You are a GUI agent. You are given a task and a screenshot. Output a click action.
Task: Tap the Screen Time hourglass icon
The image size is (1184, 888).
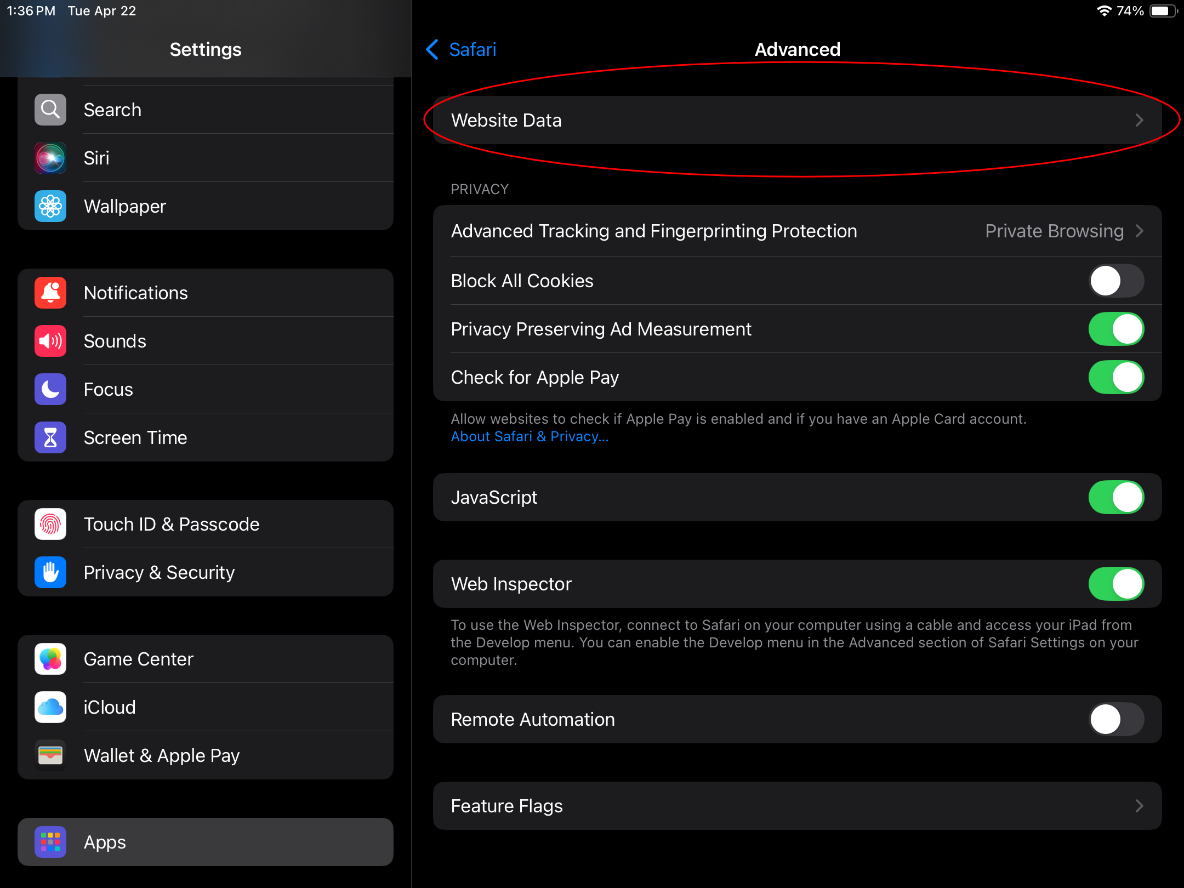click(x=50, y=437)
